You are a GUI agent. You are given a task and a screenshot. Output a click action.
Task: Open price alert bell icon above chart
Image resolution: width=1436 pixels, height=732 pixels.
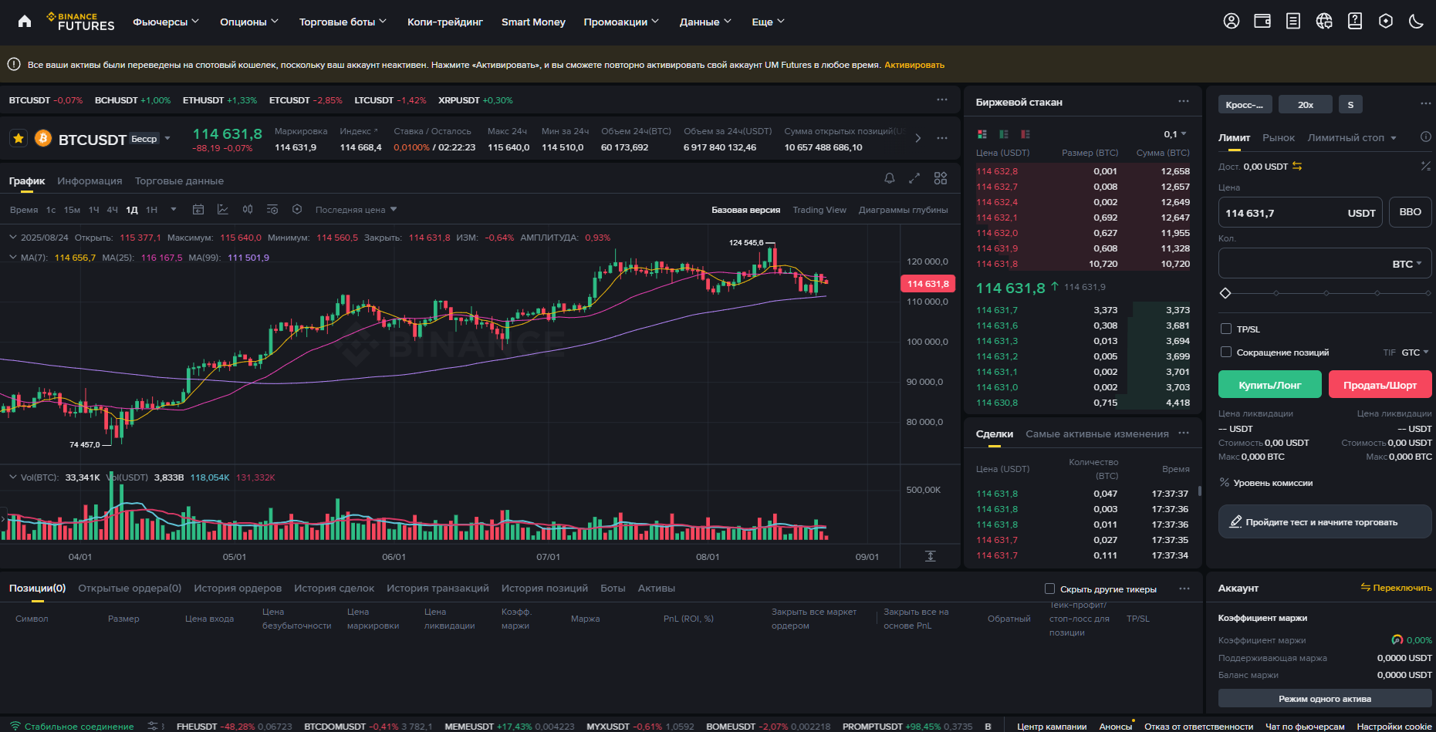tap(890, 178)
